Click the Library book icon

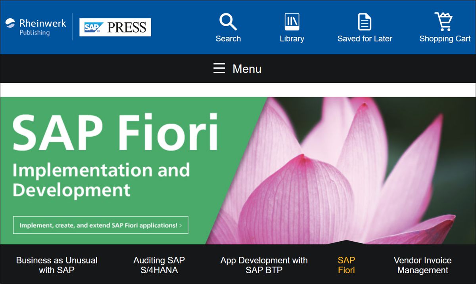pyautogui.click(x=292, y=22)
